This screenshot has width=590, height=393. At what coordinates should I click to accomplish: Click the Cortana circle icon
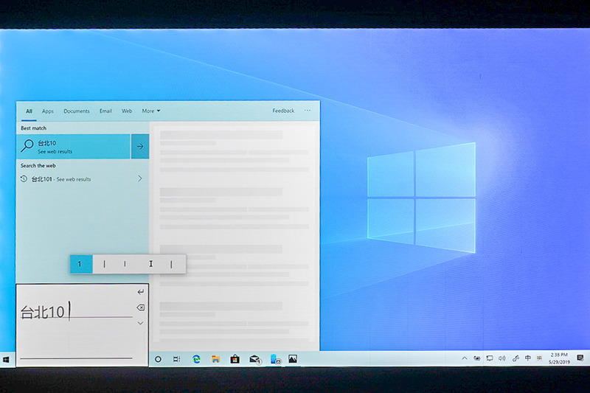coord(158,359)
